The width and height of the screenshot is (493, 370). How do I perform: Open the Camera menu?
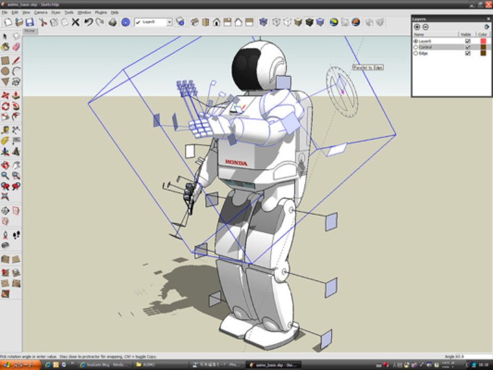pyautogui.click(x=41, y=12)
